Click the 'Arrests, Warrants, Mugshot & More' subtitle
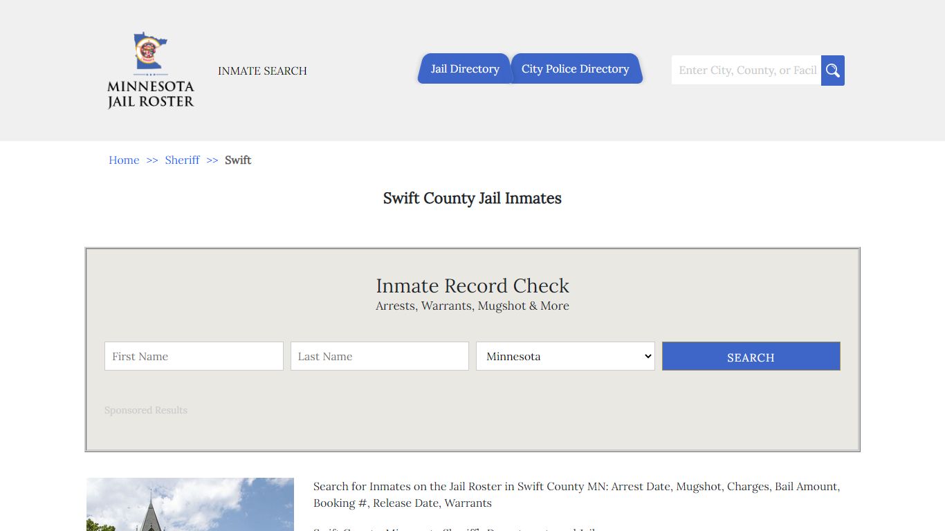The width and height of the screenshot is (945, 531). click(472, 306)
